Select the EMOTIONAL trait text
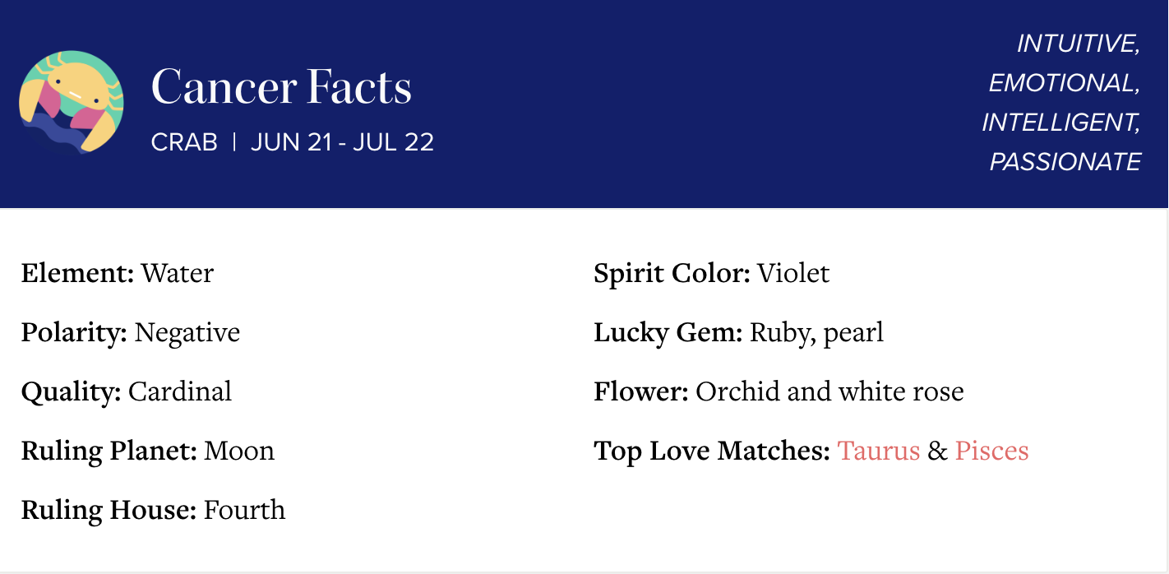The image size is (1169, 574). point(1064,83)
